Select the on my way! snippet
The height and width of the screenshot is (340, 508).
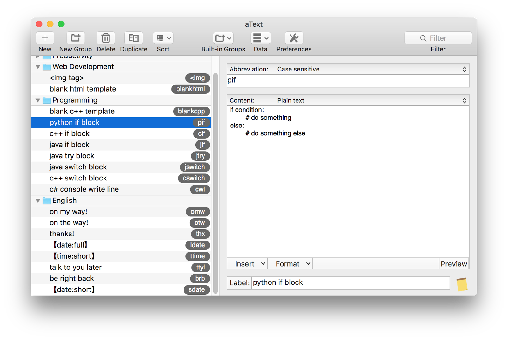pyautogui.click(x=121, y=212)
